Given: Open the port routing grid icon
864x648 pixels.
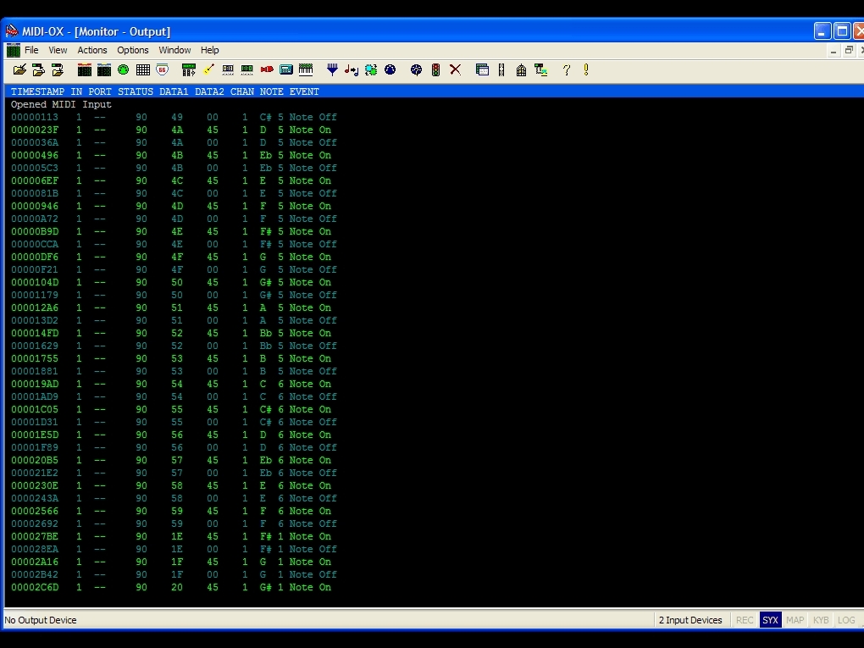Looking at the screenshot, I should point(142,70).
